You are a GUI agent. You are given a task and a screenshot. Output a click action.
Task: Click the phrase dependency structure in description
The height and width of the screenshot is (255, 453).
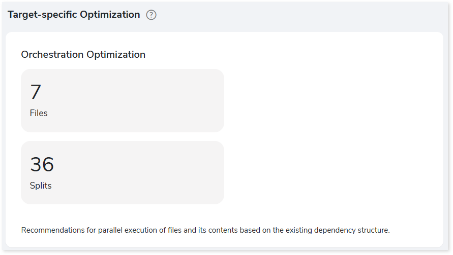[x=351, y=230]
